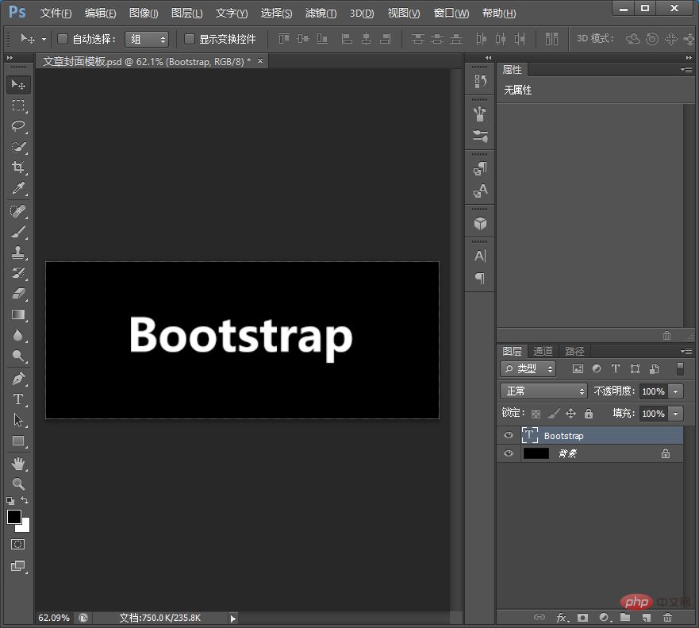Select the Pen tool

click(x=18, y=379)
